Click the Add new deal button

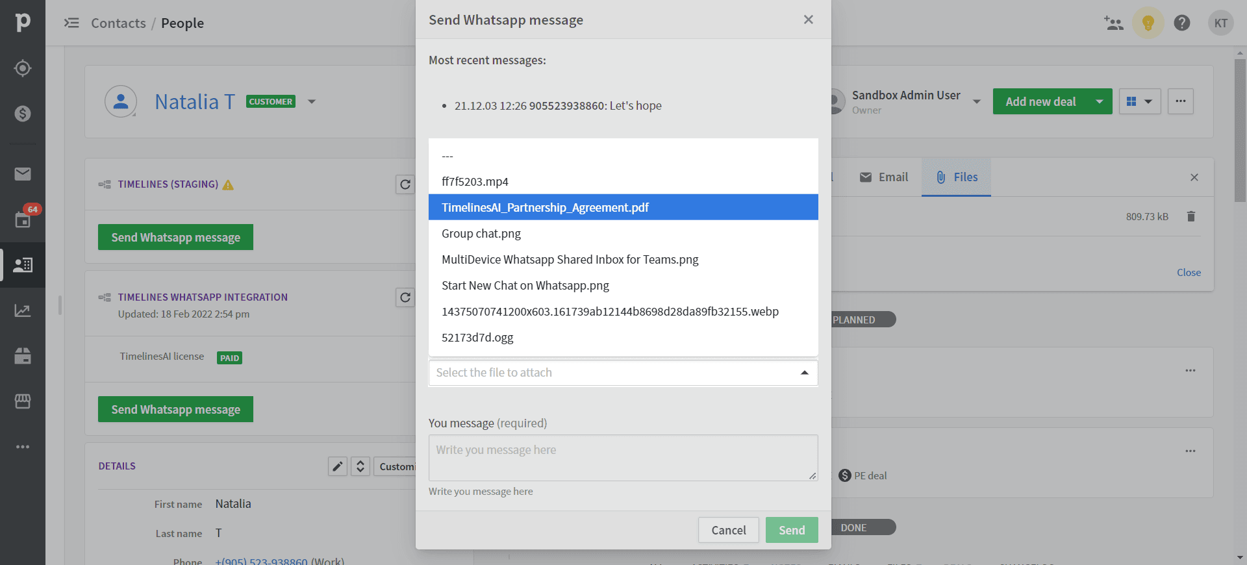click(x=1040, y=101)
